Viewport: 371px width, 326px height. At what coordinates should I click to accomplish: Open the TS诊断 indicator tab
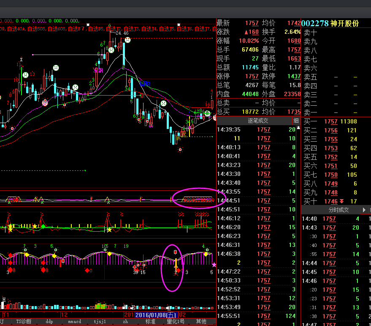point(24,321)
